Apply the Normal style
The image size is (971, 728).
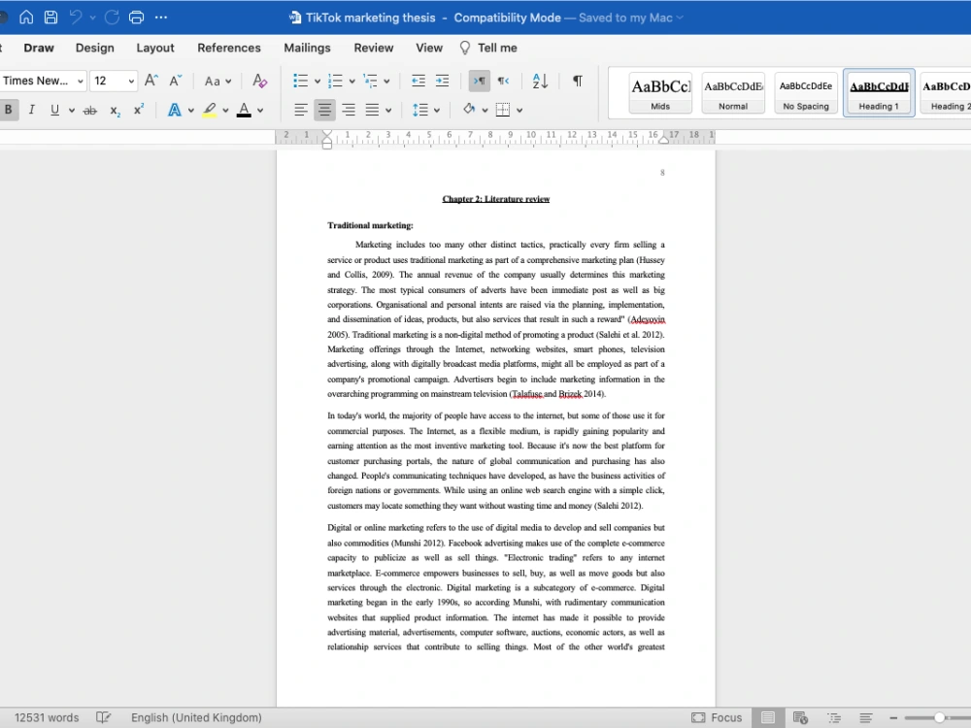pyautogui.click(x=733, y=93)
